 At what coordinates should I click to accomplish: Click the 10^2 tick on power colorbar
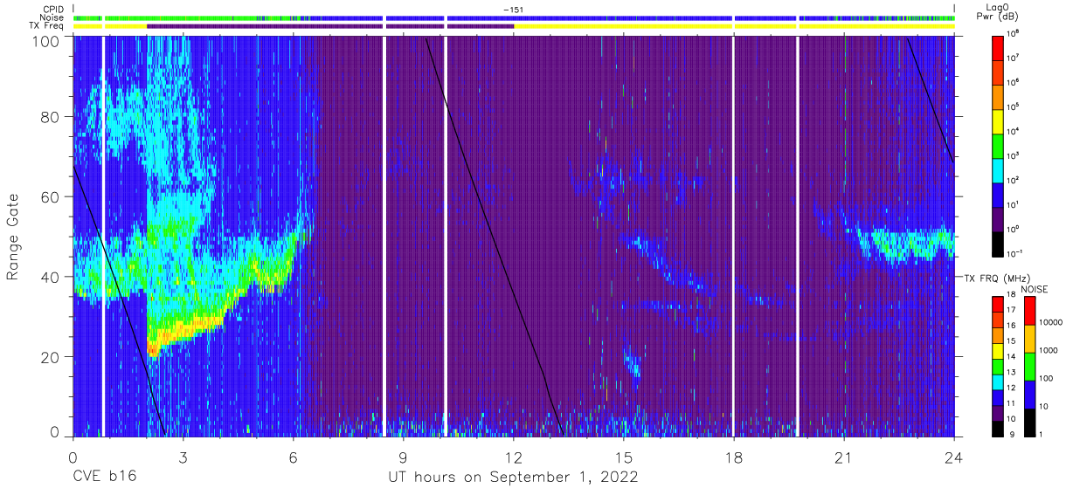[x=1014, y=180]
